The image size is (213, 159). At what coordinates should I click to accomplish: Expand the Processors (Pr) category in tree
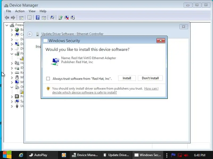click(12, 97)
